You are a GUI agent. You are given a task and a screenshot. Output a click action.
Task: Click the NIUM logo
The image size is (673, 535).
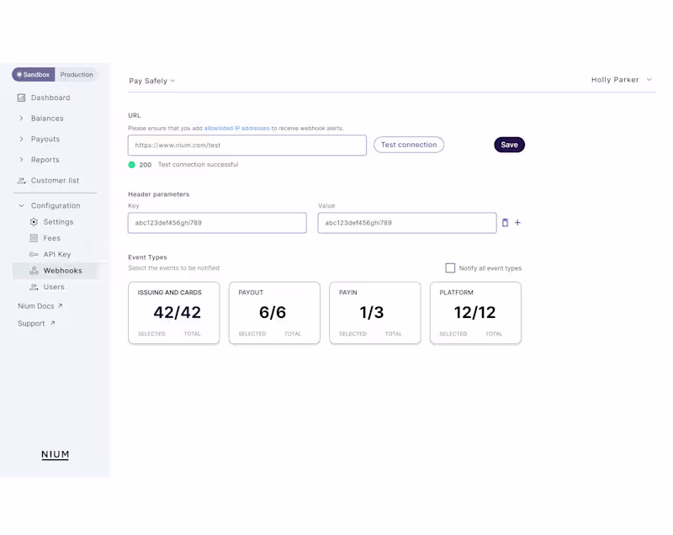55,455
